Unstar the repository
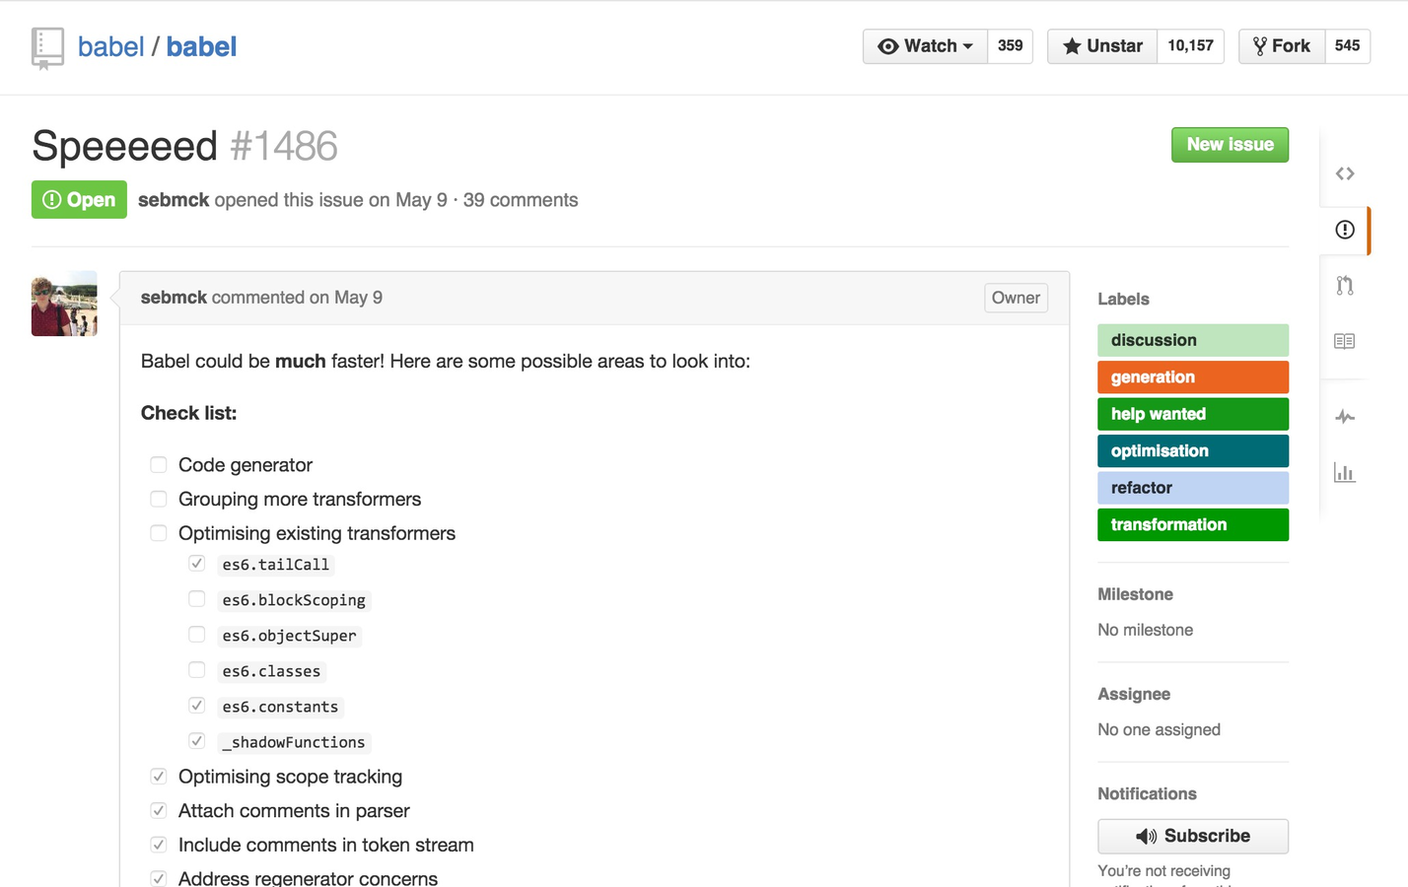Image resolution: width=1408 pixels, height=887 pixels. pos(1102,46)
